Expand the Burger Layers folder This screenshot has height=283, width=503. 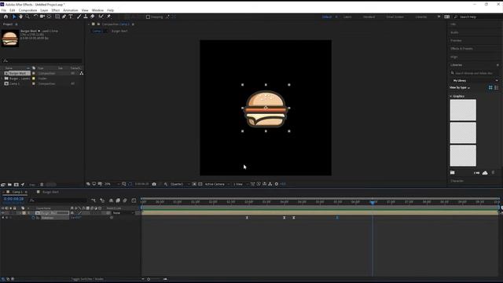[x=2, y=79]
